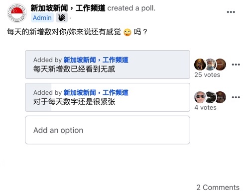Image resolution: width=245 pixels, height=196 pixels.
Task: Click the Add an option field
Action: click(x=108, y=130)
